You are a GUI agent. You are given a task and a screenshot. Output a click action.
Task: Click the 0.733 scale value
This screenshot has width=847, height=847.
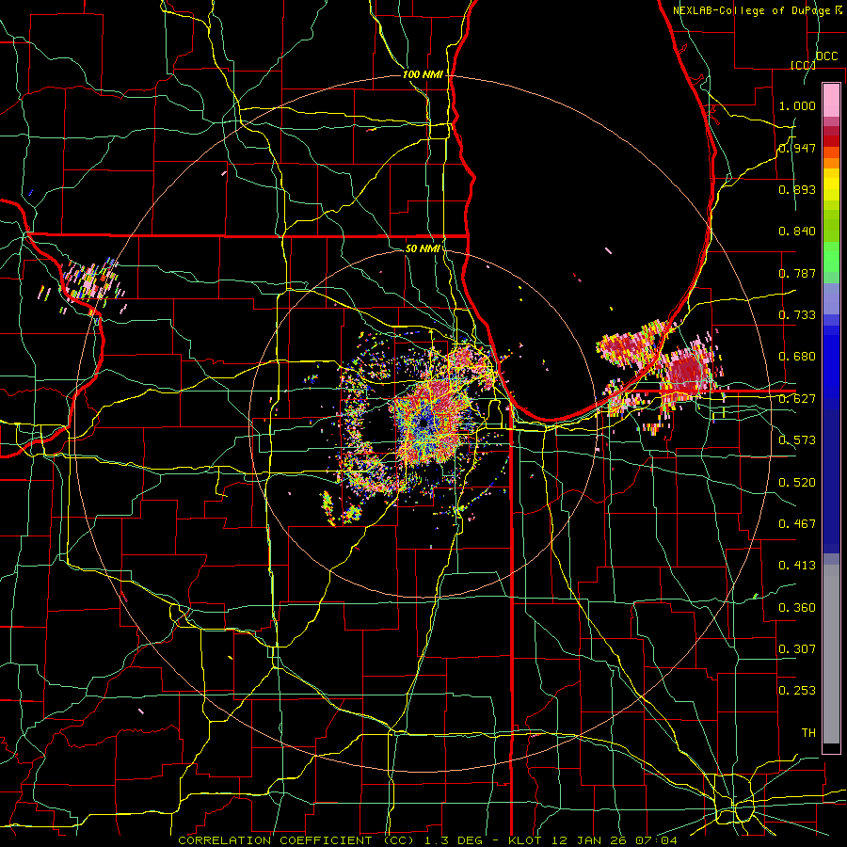coord(797,315)
